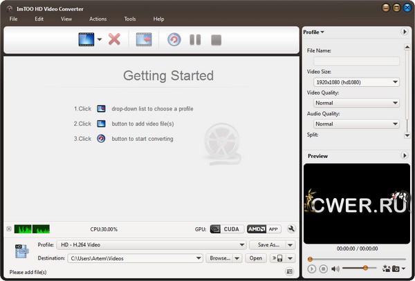This screenshot has width=415, height=281.
Task: Click the red X remove button
Action: click(115, 39)
